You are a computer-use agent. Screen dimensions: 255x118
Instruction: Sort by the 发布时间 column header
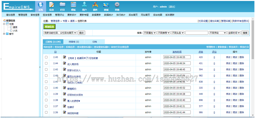pos(177,52)
